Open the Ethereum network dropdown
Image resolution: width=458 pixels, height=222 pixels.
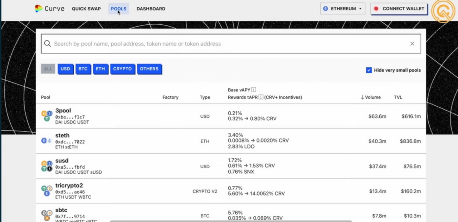360,8
